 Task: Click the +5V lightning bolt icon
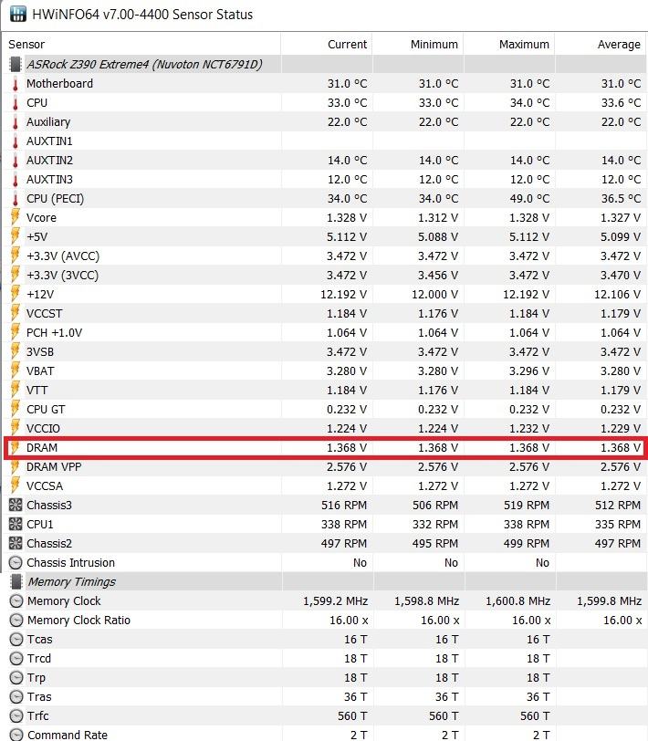coord(16,237)
